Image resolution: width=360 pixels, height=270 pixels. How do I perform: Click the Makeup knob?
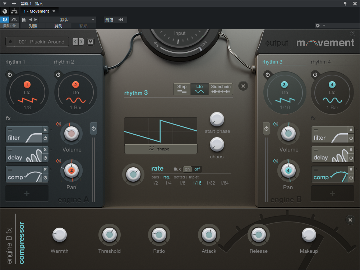point(309,235)
